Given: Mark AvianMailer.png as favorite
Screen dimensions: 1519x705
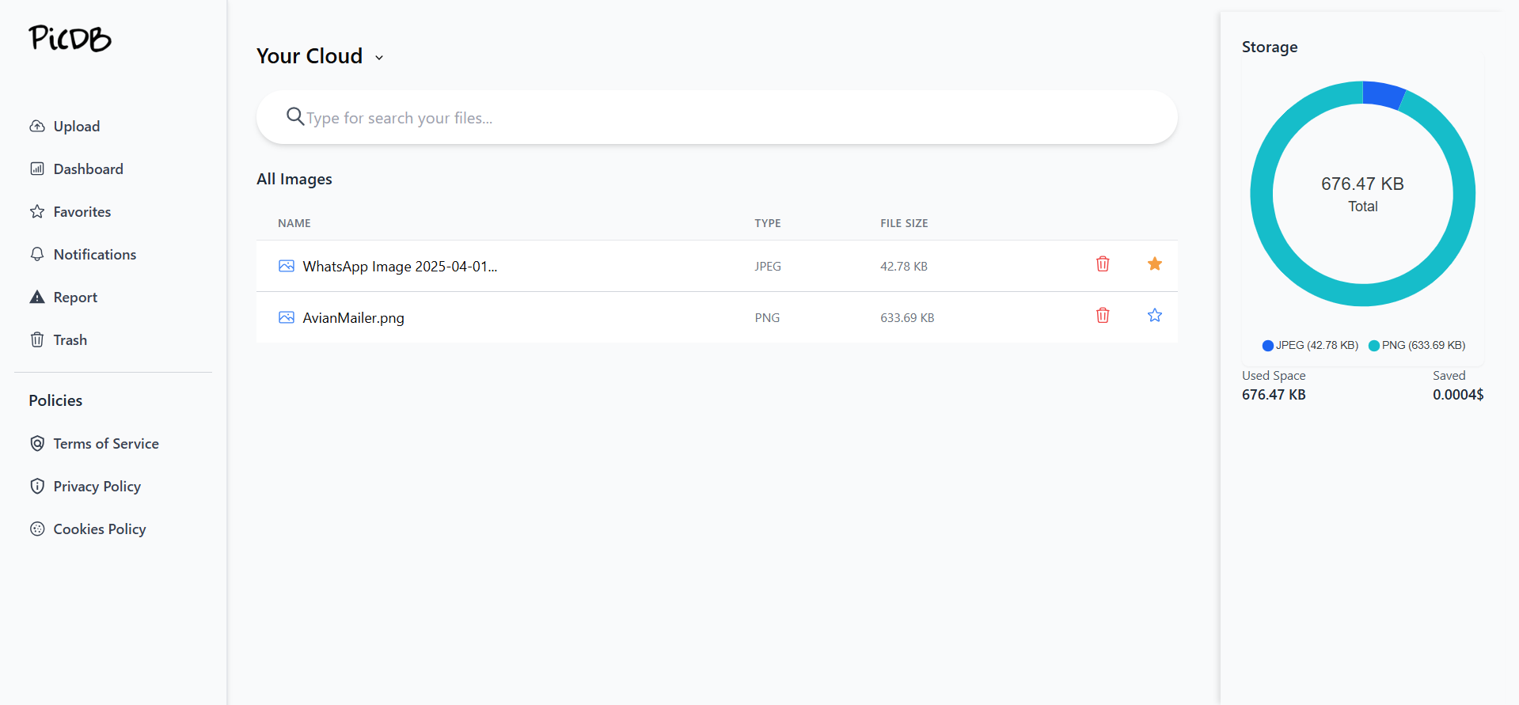Looking at the screenshot, I should pos(1154,316).
